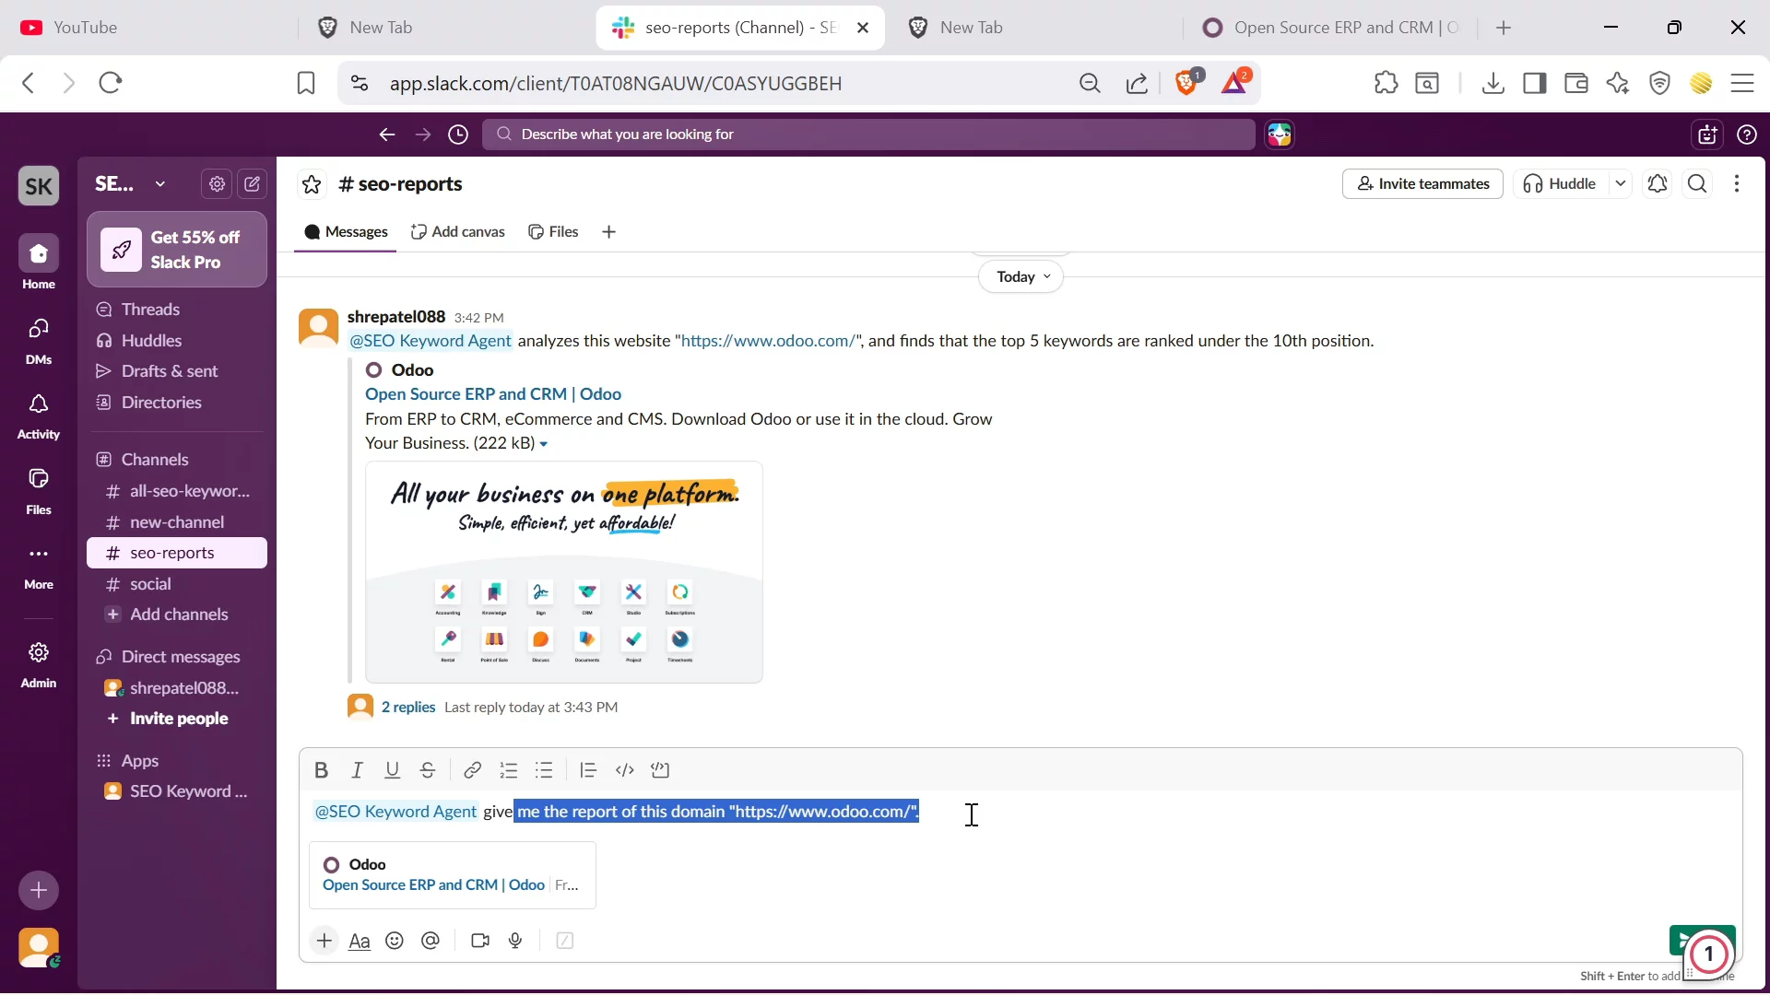Image resolution: width=1770 pixels, height=995 pixels.
Task: Toggle strikethrough formatting in composer
Action: tap(428, 770)
